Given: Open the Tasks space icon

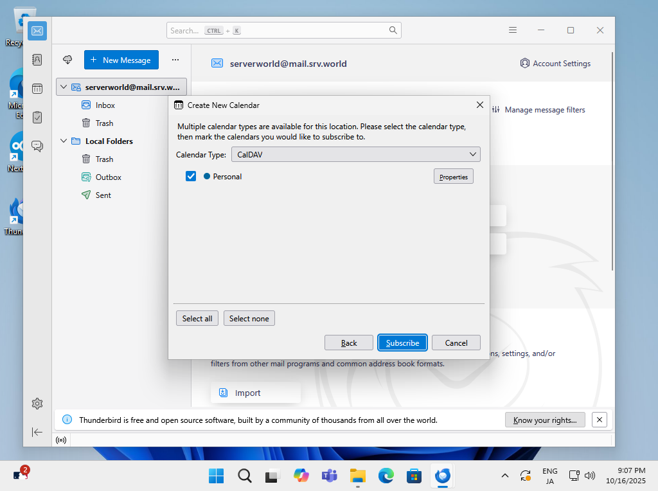Looking at the screenshot, I should (x=37, y=117).
